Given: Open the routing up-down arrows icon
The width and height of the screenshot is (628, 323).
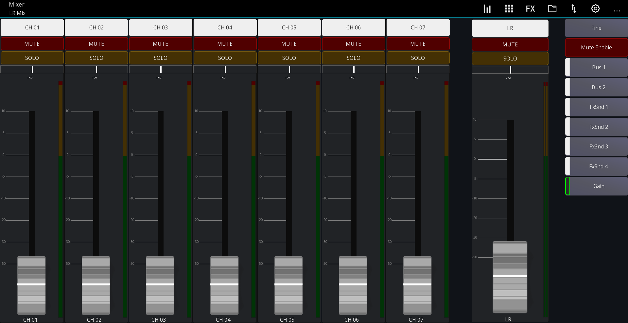Looking at the screenshot, I should pos(574,8).
